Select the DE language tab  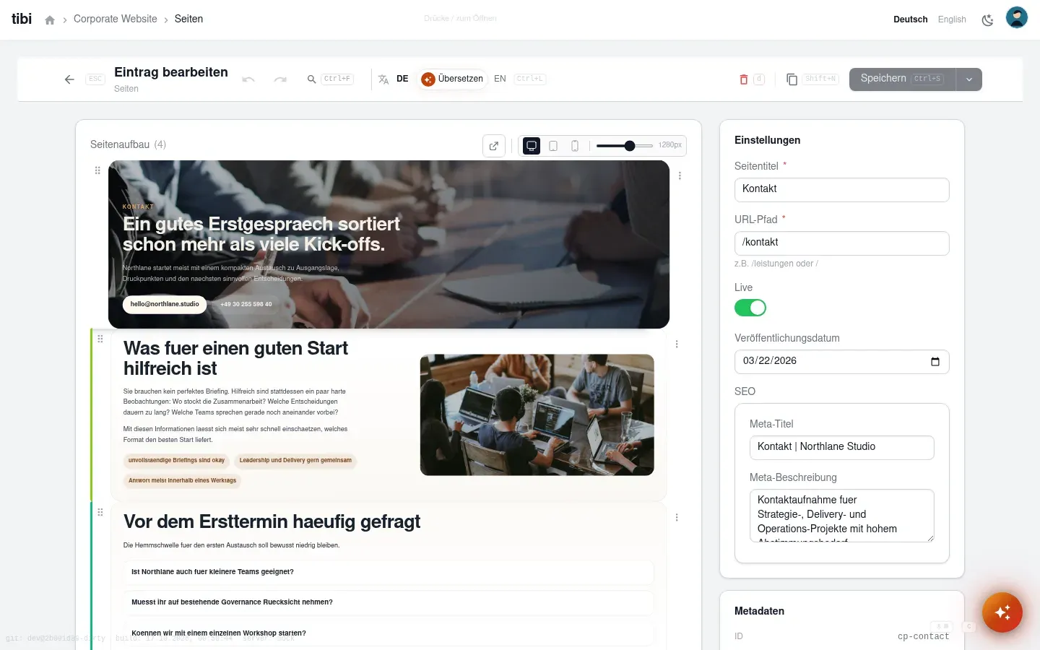pos(402,79)
